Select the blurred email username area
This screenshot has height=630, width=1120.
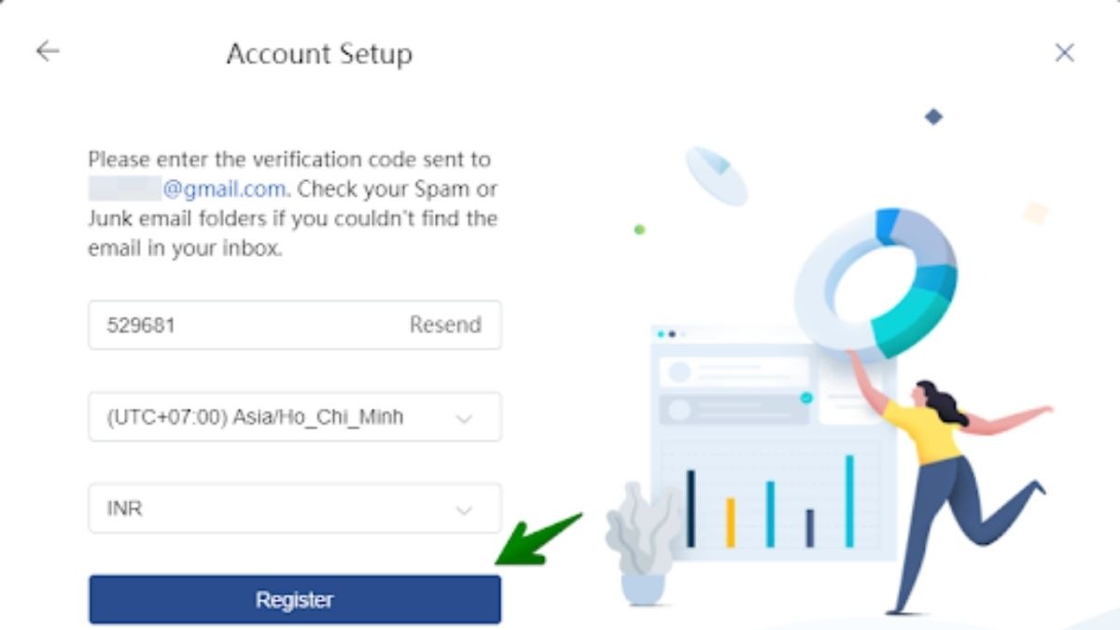click(x=125, y=189)
